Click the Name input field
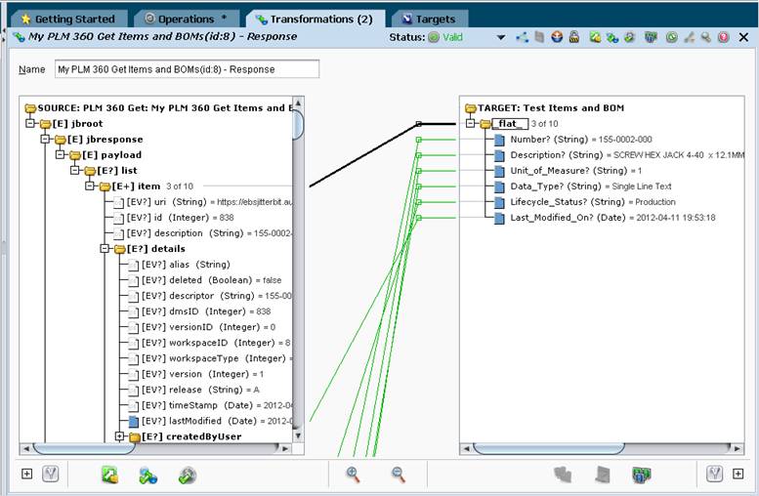Image resolution: width=759 pixels, height=496 pixels. coord(187,69)
